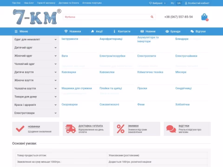This screenshot has width=223, height=167.
Task: Switch language to RU
Action: coord(172,3)
